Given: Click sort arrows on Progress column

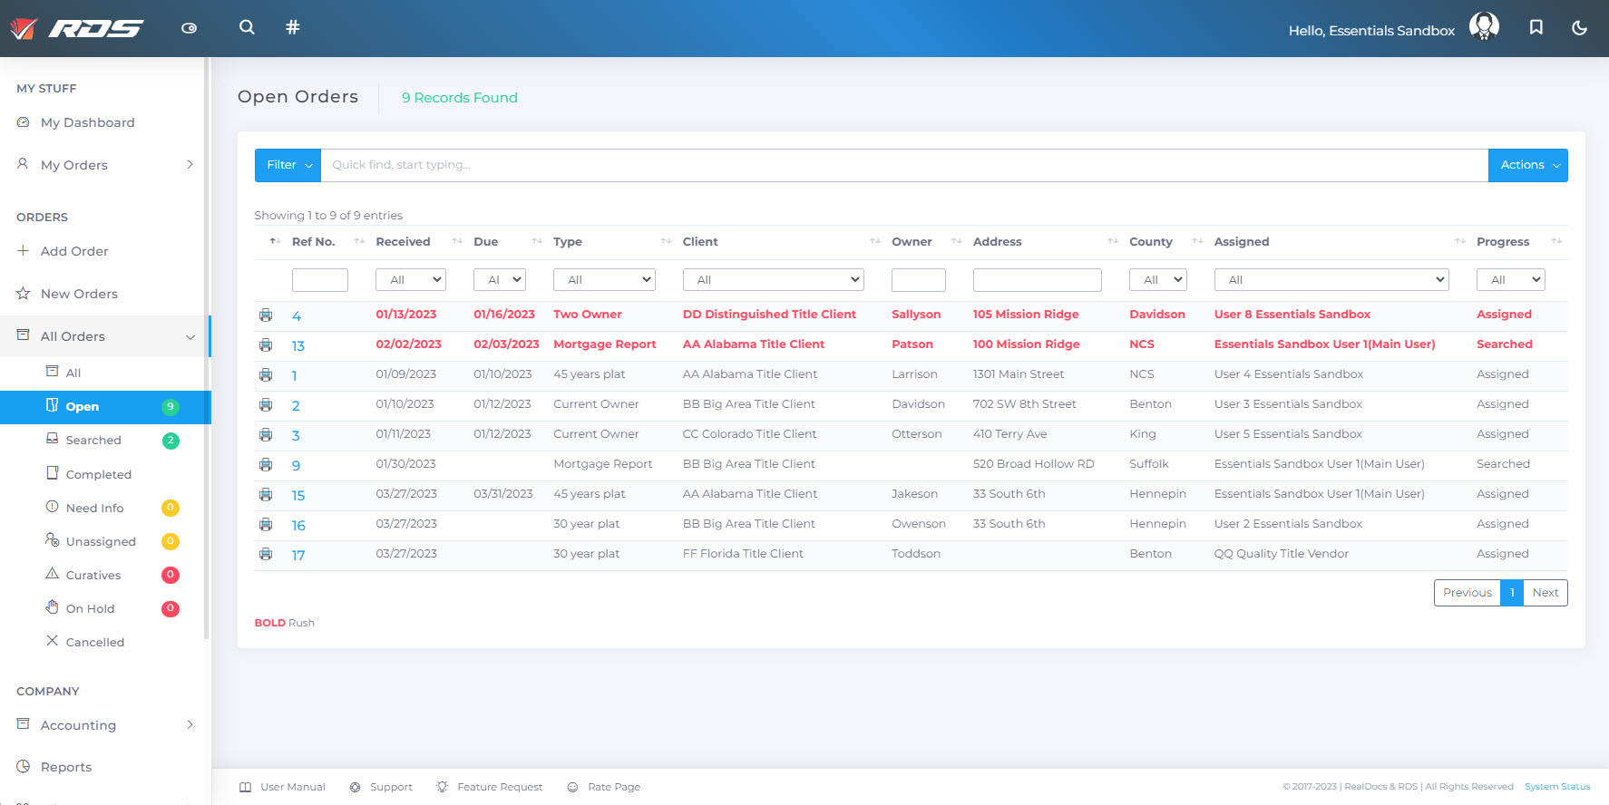Looking at the screenshot, I should click(1556, 241).
